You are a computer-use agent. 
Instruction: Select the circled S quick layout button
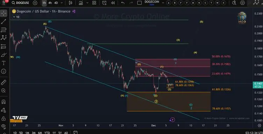coord(205,3)
